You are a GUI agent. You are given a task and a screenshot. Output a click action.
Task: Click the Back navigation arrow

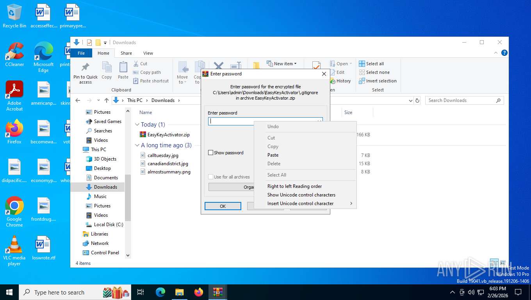pyautogui.click(x=78, y=100)
